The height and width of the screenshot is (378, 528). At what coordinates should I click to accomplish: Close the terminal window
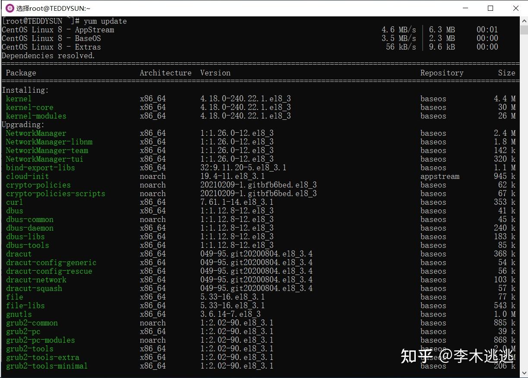pos(515,8)
